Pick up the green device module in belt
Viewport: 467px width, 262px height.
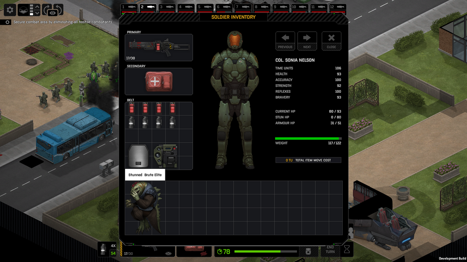coord(166,156)
